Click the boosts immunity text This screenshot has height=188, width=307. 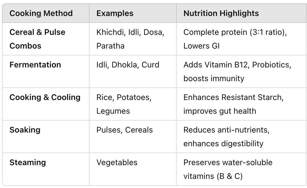(x=214, y=79)
